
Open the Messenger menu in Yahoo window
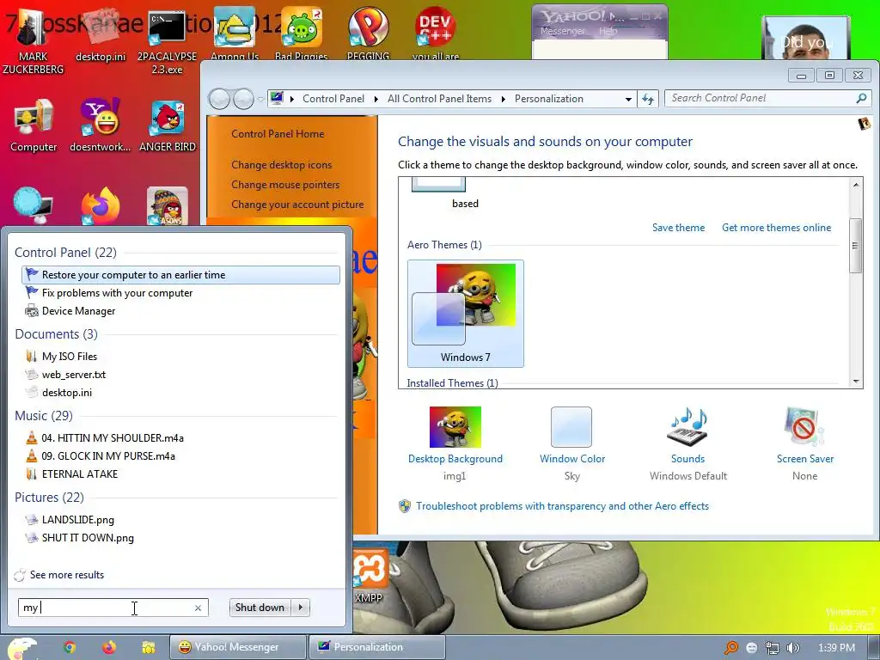[562, 31]
